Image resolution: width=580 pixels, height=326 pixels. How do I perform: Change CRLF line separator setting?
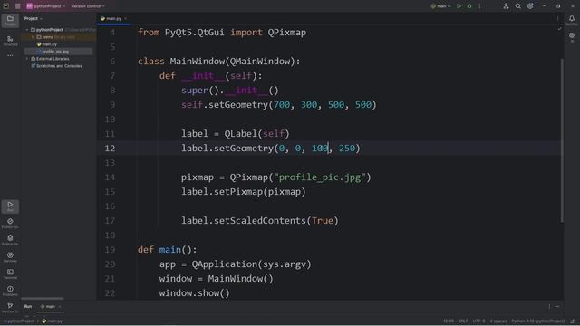(463, 321)
